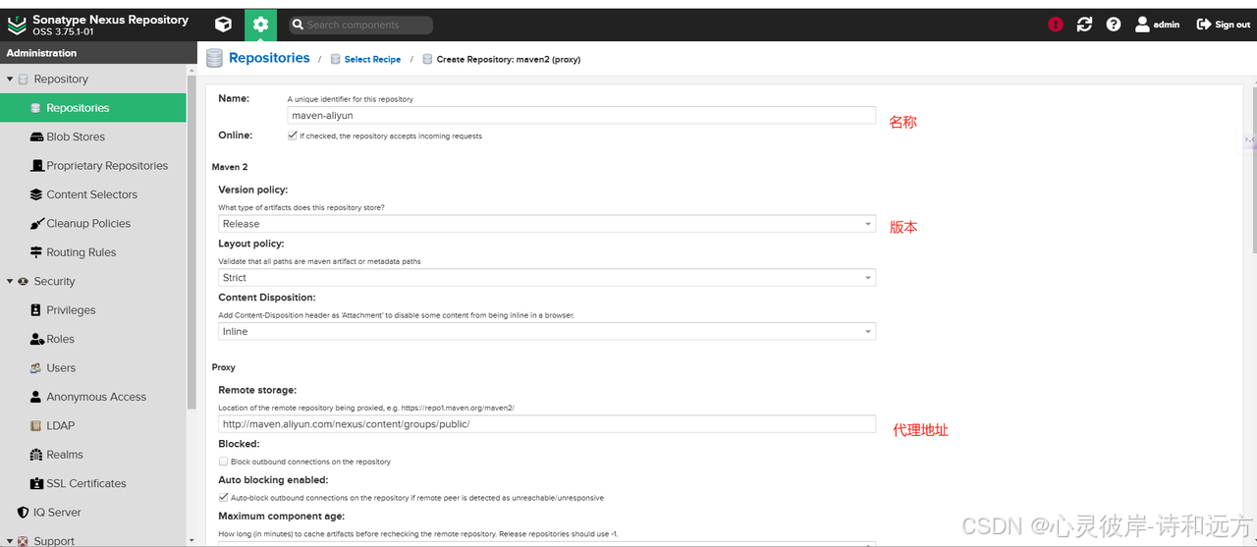Screen dimensions: 1257x547
Task: Select Repositories in the sidebar
Action: pyautogui.click(x=93, y=108)
